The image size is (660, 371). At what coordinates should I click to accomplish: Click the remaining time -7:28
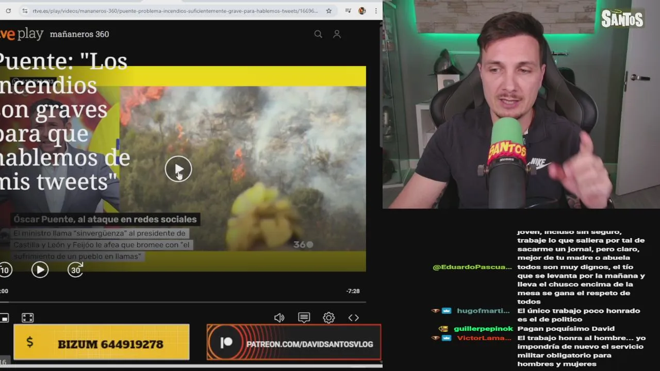coord(353,291)
